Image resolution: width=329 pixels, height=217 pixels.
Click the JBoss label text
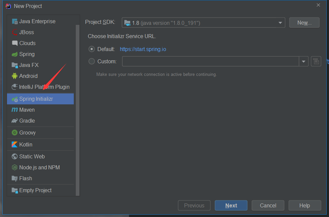27,32
